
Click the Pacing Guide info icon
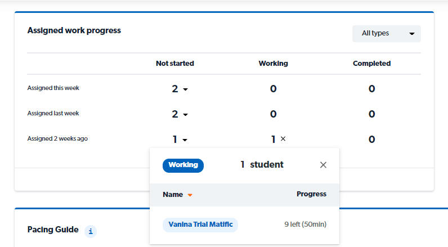click(91, 231)
